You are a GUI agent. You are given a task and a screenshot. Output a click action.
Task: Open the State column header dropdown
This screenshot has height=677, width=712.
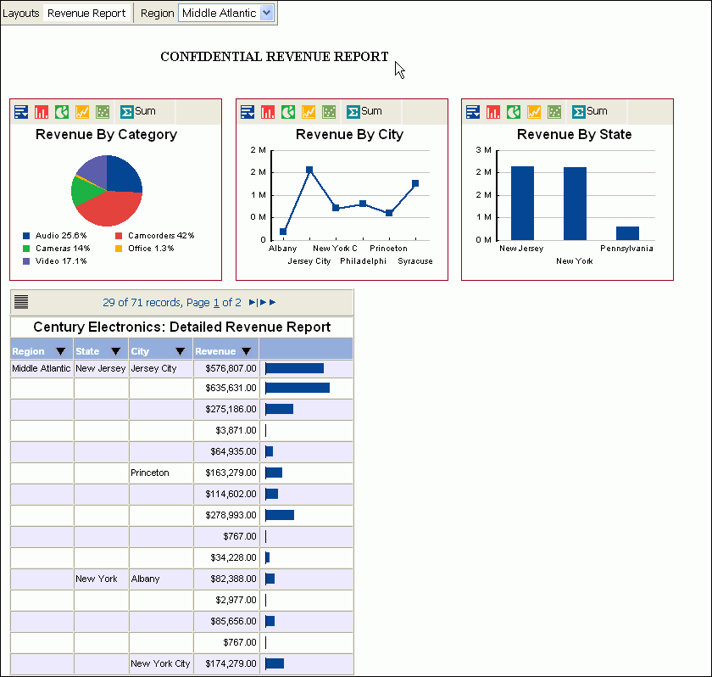pyautogui.click(x=117, y=351)
